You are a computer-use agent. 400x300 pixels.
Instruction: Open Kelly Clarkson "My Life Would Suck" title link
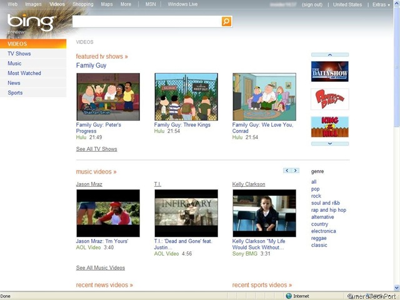(259, 244)
